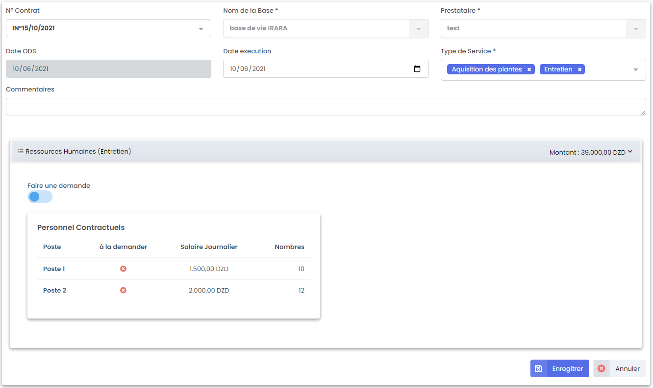Collapse the section using Montant chevron
Screen dimensions: 653x388
click(630, 152)
